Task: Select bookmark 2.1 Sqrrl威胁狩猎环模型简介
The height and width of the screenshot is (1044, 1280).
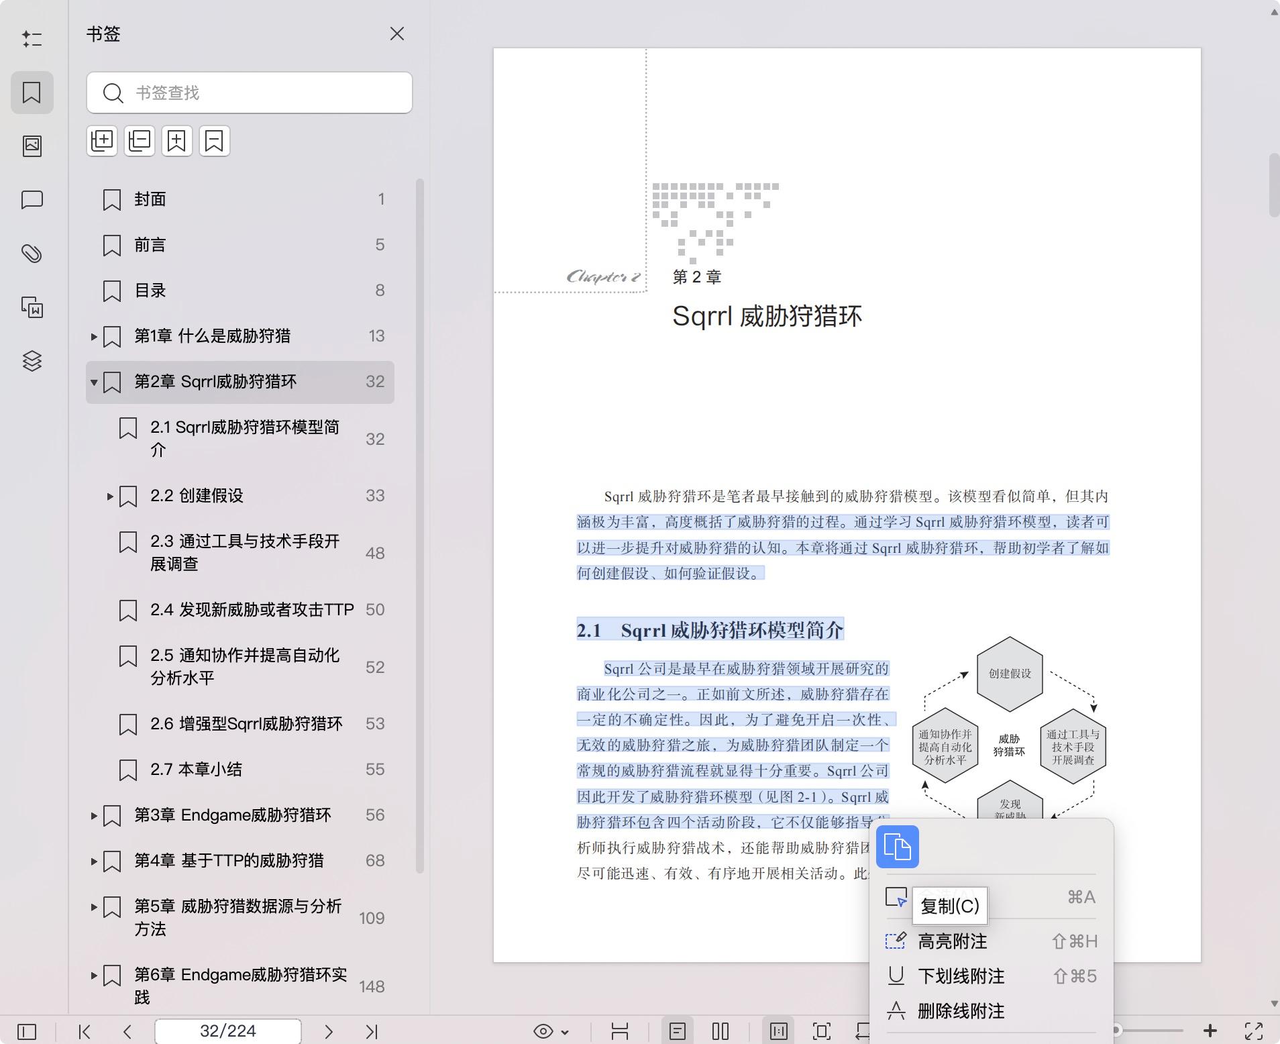Action: click(x=239, y=439)
